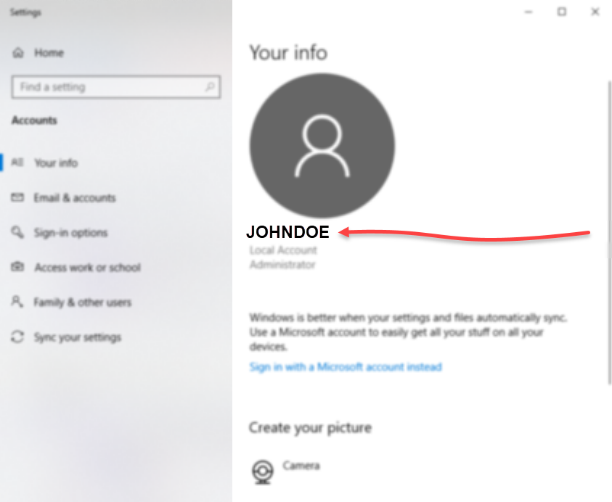Click the Camera webcam icon
The image size is (612, 502).
(x=263, y=472)
